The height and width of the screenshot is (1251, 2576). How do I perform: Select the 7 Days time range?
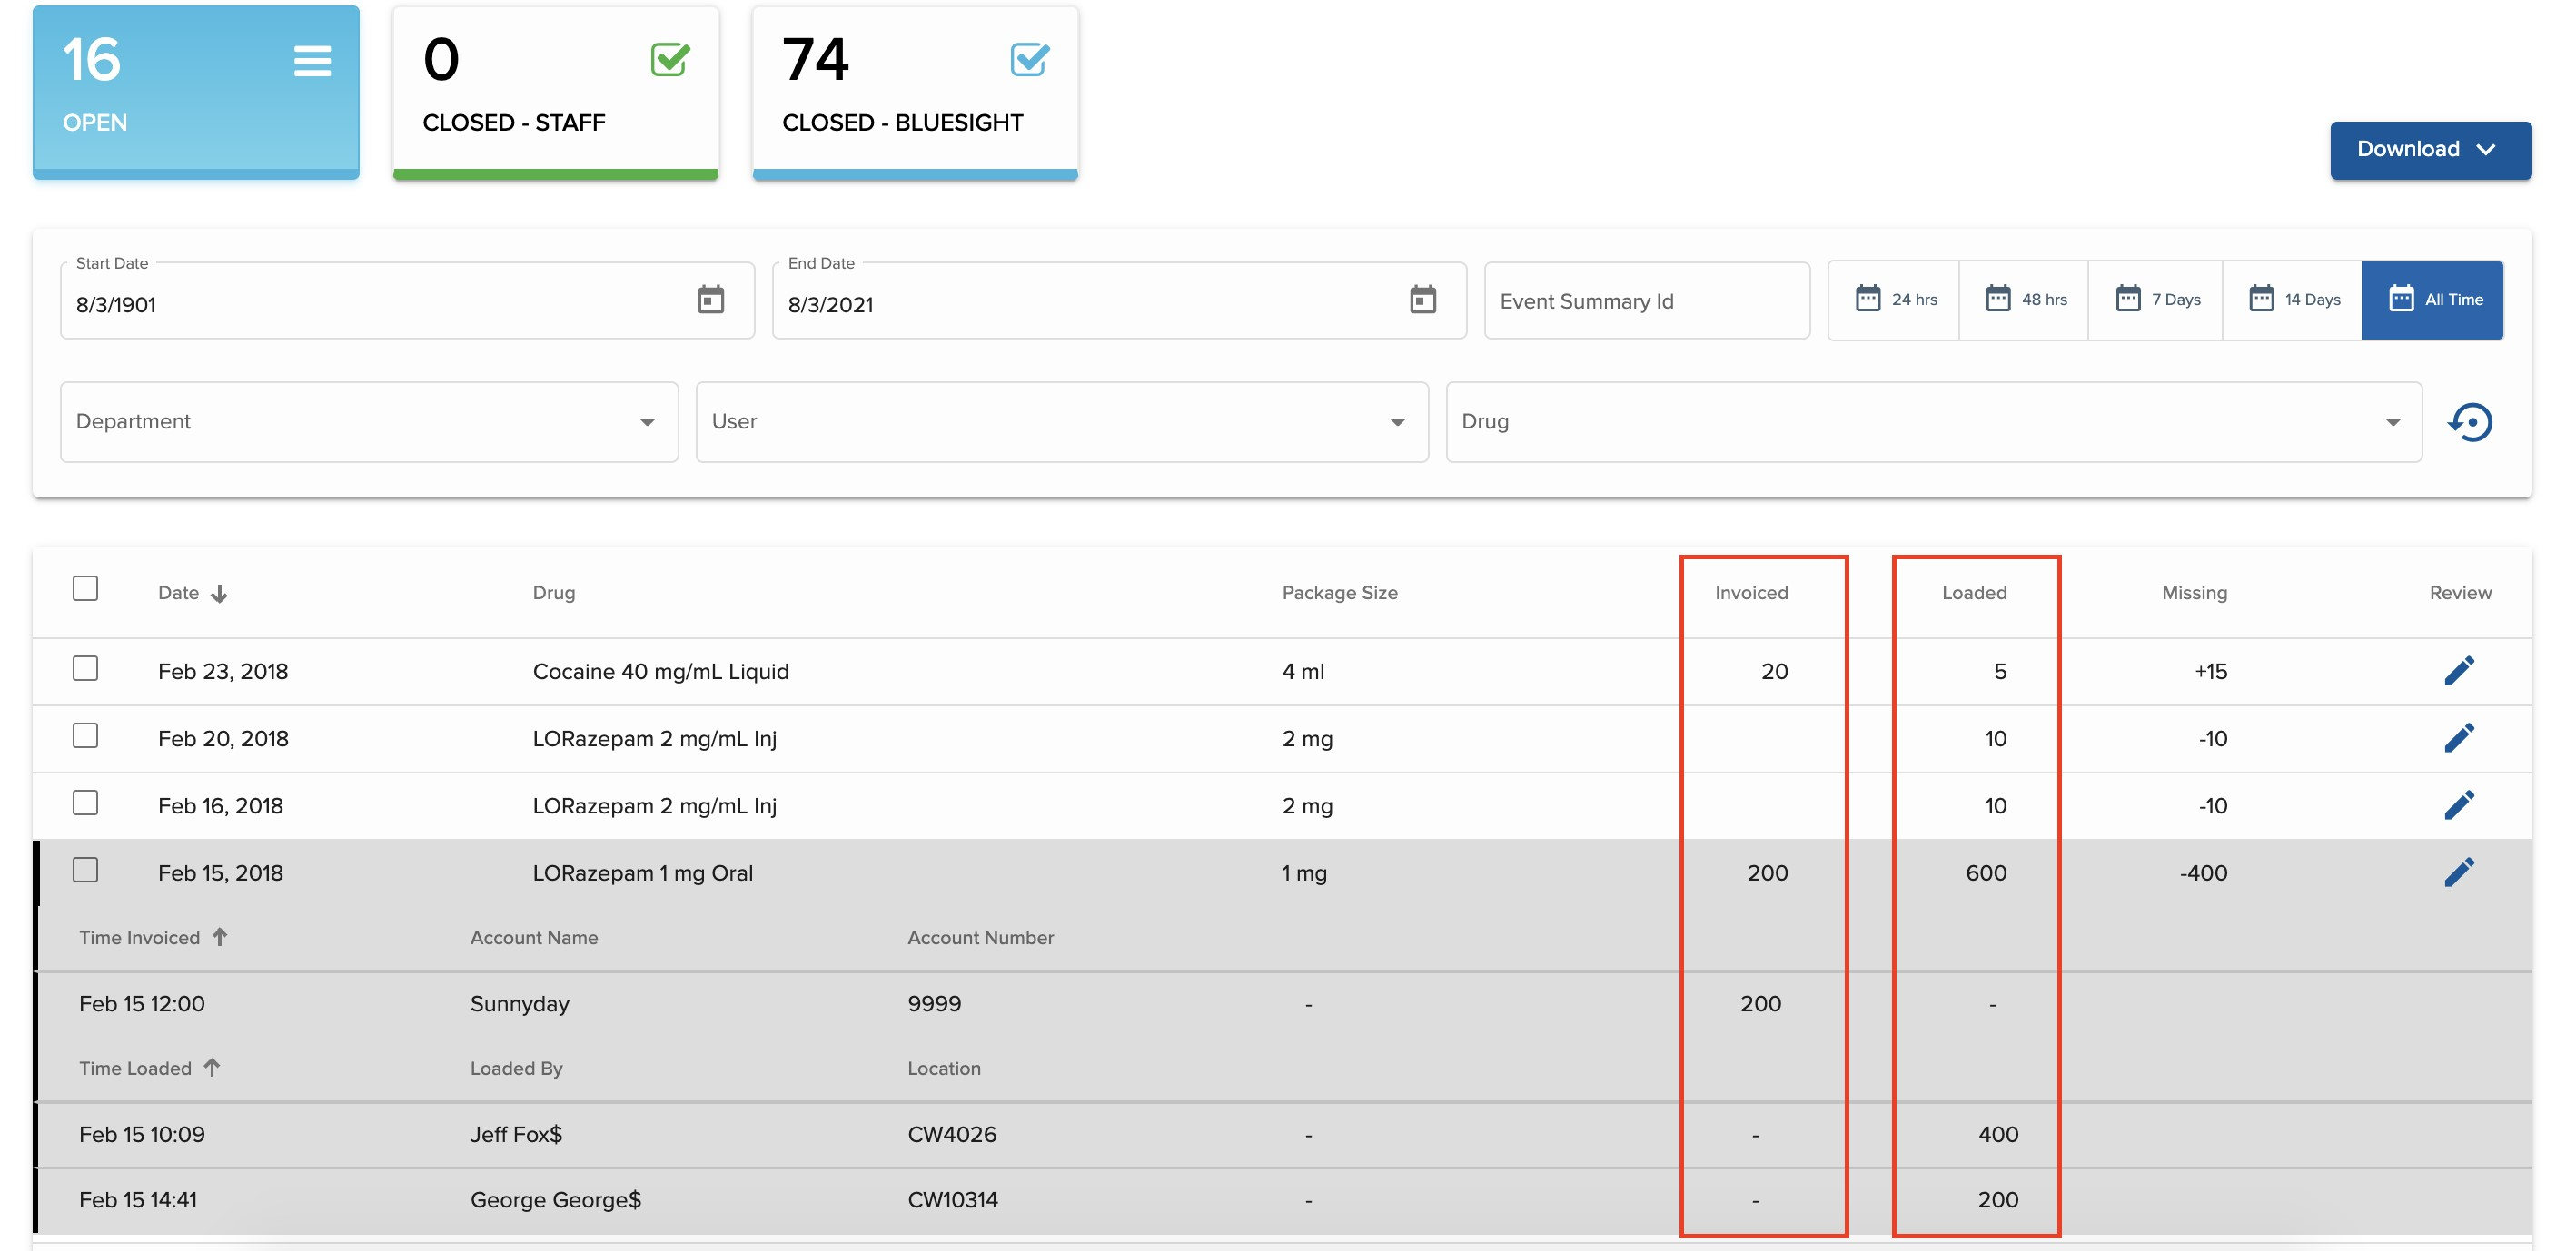pyautogui.click(x=2157, y=300)
